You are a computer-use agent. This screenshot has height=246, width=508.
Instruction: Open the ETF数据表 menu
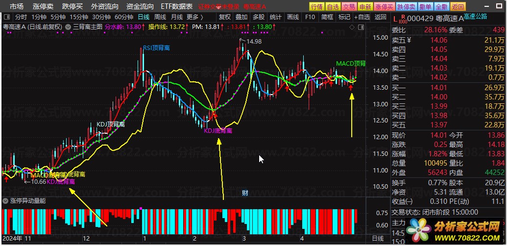(x=176, y=6)
